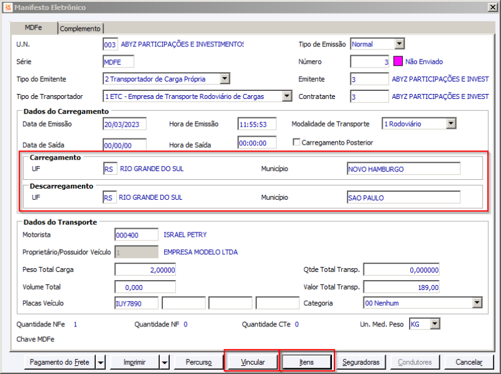
Task: Enable the Carregamento Posterior checkbox
Action: click(x=296, y=142)
